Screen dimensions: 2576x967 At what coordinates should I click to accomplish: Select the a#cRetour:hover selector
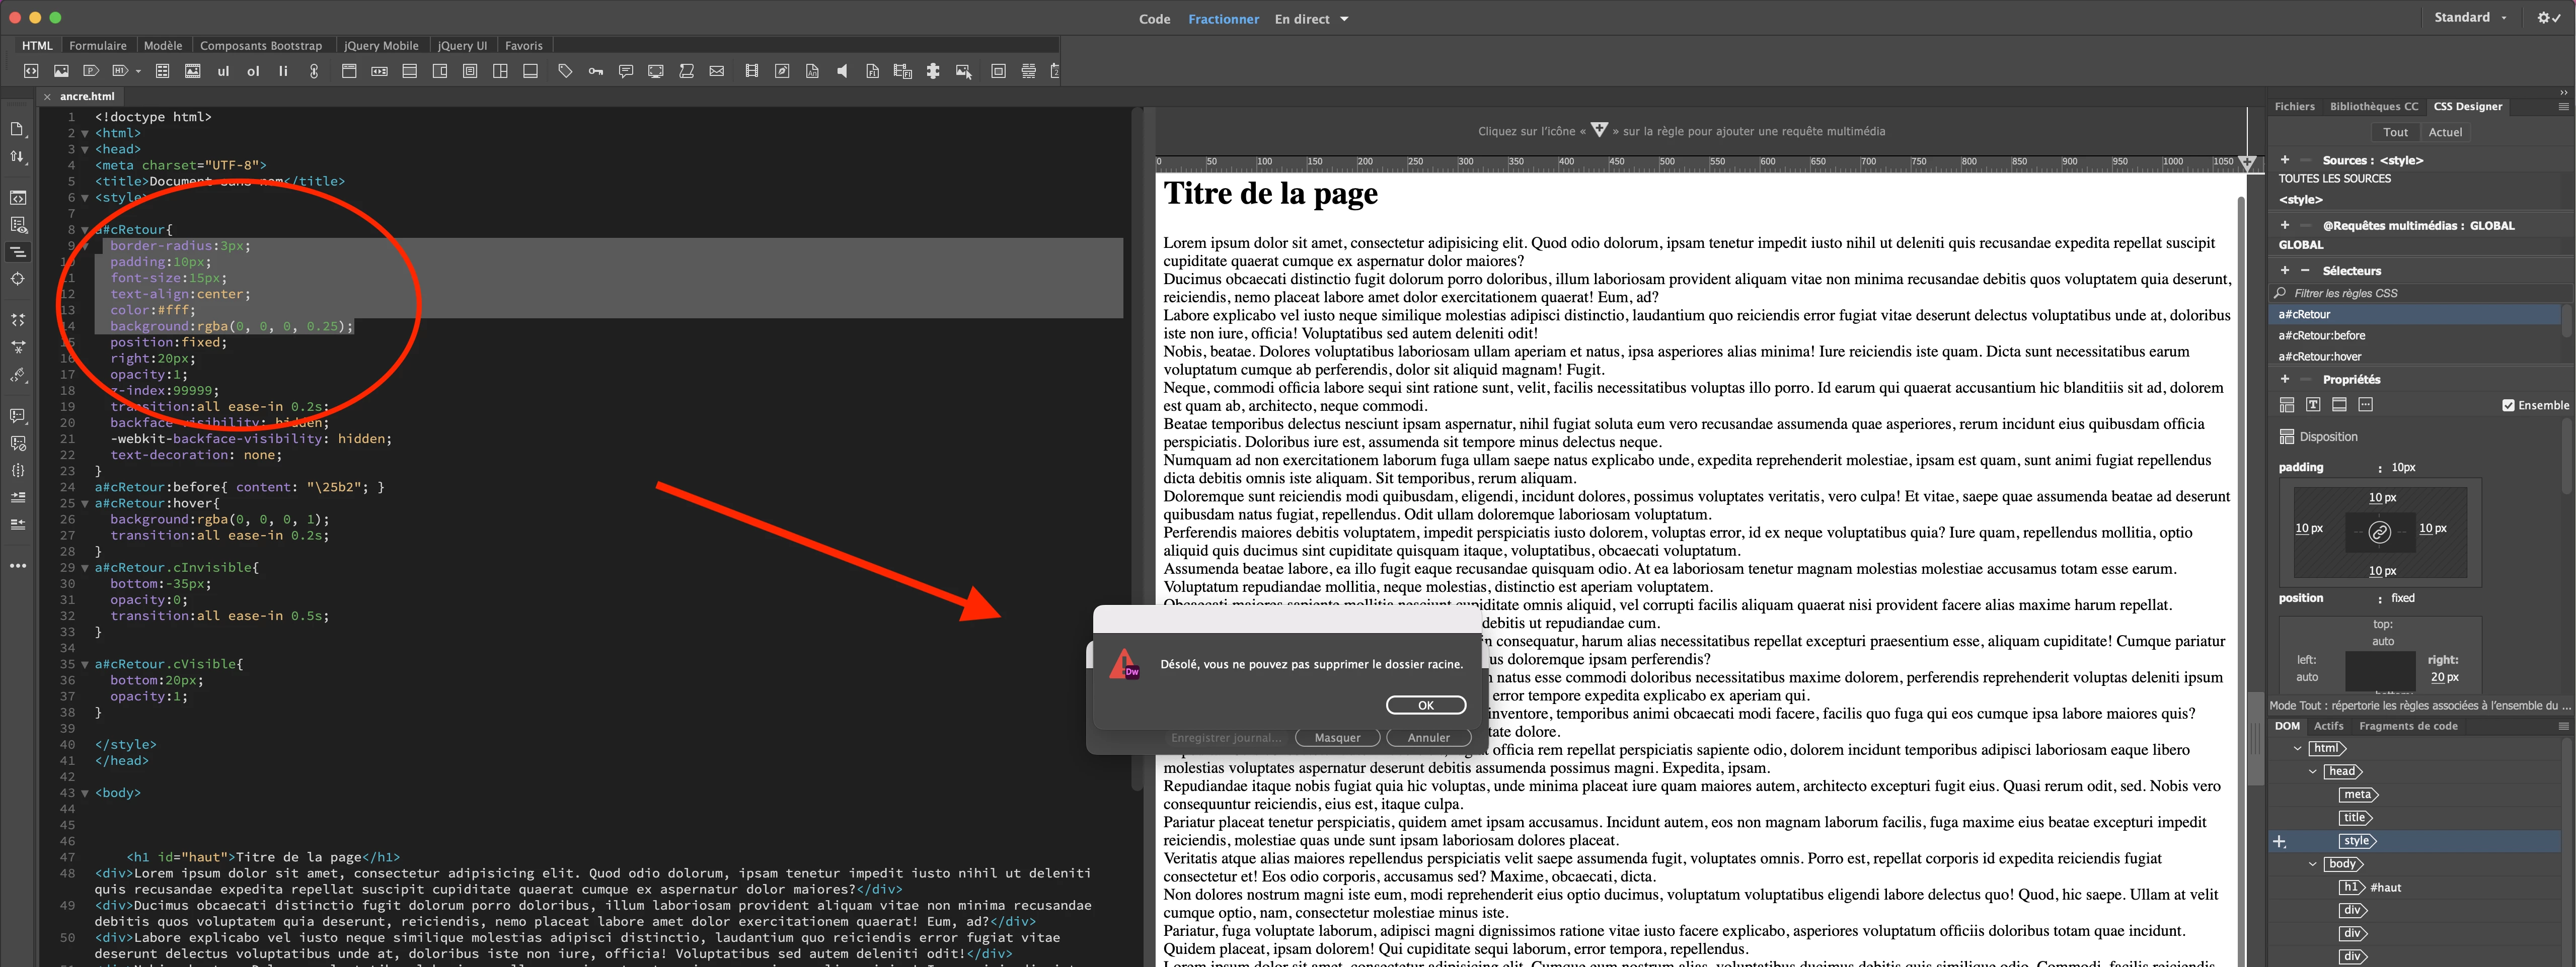coord(2319,357)
